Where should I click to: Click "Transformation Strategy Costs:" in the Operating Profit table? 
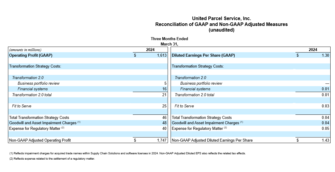[x=35, y=66]
